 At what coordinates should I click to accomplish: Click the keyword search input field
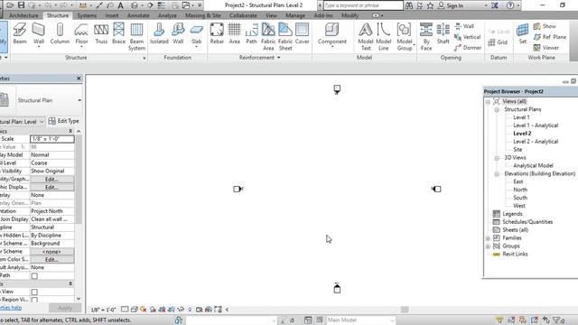363,5
